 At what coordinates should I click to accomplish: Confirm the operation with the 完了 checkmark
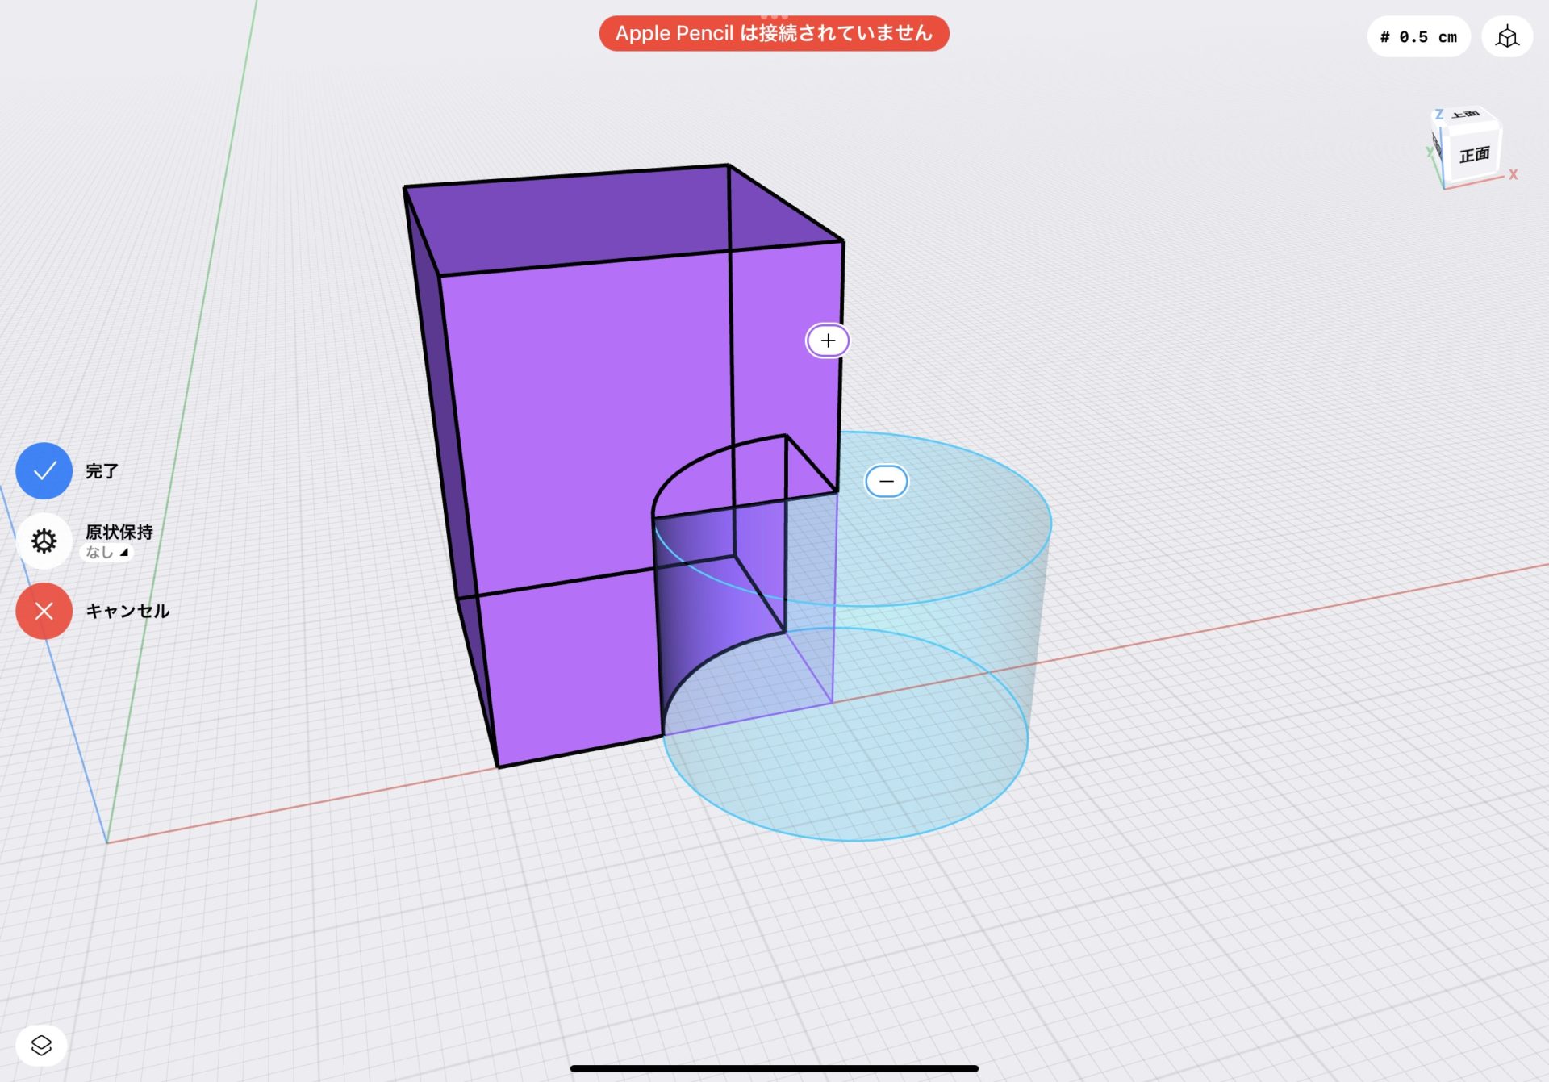(x=44, y=470)
